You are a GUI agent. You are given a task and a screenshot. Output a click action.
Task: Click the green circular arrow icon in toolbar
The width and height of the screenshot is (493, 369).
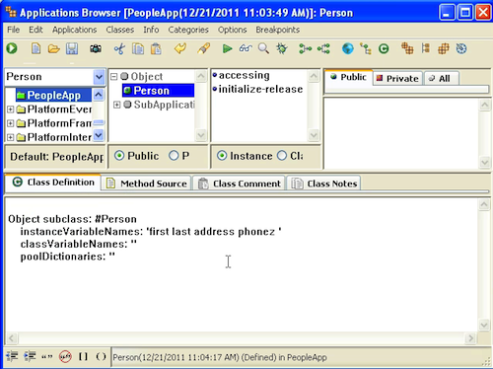click(12, 48)
